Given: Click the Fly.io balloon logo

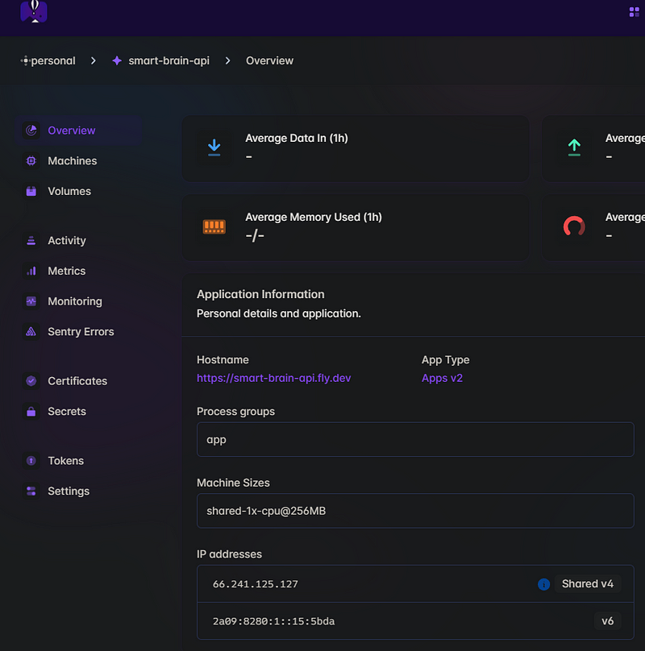Looking at the screenshot, I should tap(34, 11).
